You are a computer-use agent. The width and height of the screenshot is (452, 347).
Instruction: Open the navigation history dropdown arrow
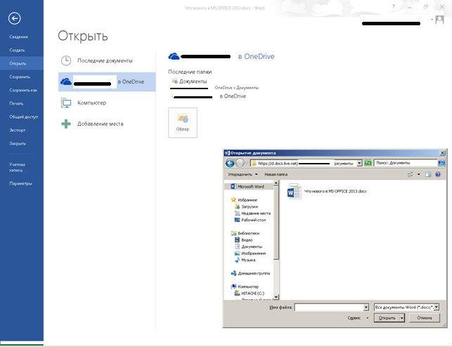click(x=247, y=163)
